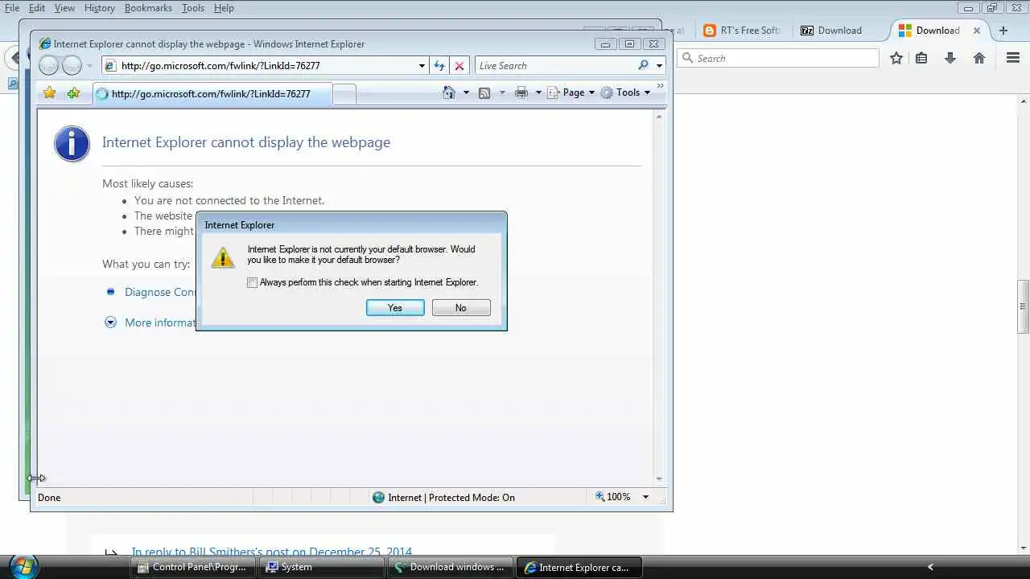Click Add to Favorites icon in IE
1030x579 pixels.
click(73, 93)
